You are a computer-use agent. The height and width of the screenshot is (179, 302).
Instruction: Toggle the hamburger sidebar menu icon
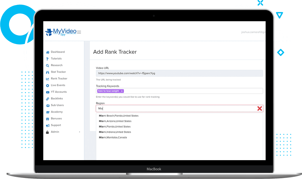click(x=79, y=32)
